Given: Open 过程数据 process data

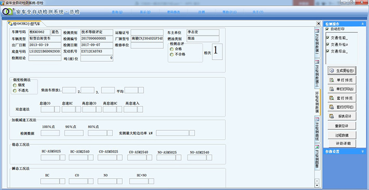Looking at the screenshot, I should 342,135.
